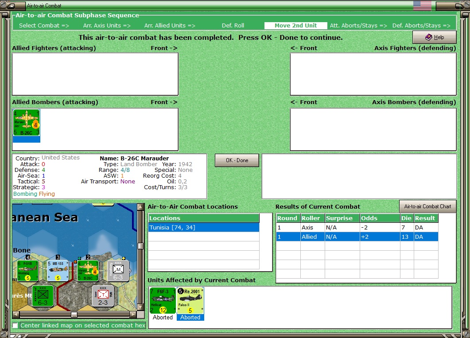Select the Arr. Axis Units subphase step
The height and width of the screenshot is (338, 470).
[107, 25]
